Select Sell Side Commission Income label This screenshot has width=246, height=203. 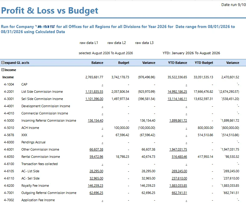point(42,99)
